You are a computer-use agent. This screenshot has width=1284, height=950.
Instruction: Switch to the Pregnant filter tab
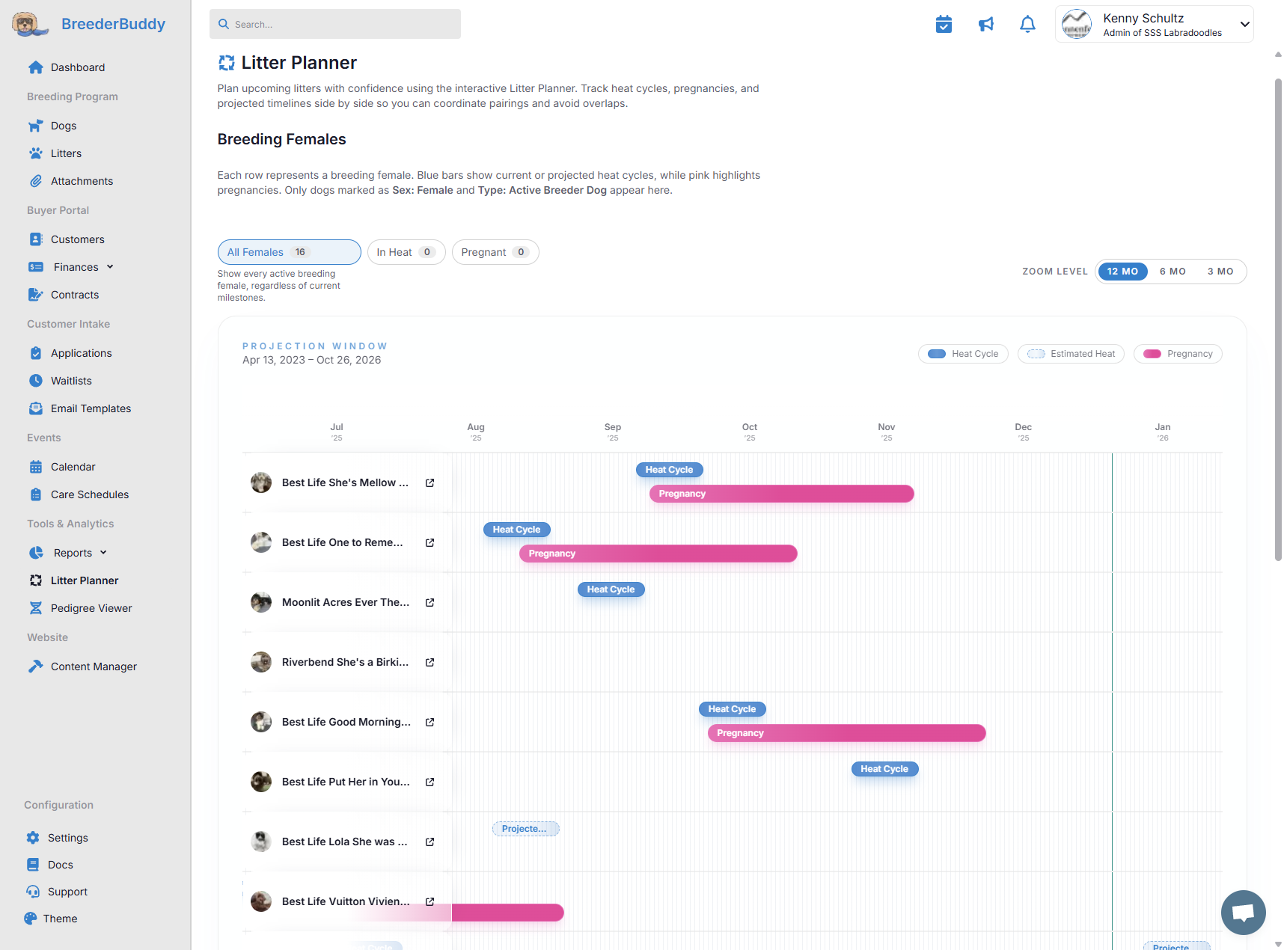495,252
